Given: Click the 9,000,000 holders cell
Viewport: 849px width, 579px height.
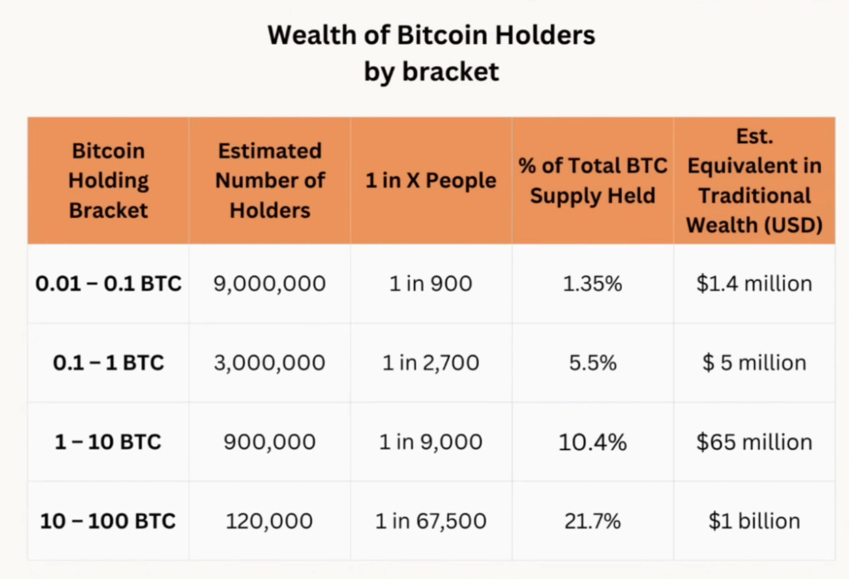Looking at the screenshot, I should (270, 284).
